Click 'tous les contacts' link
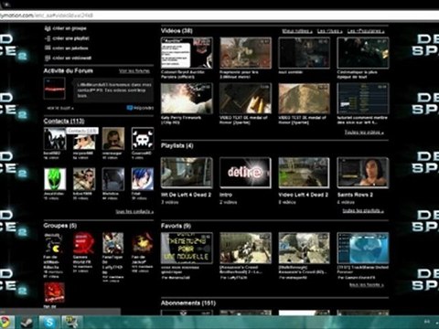 [x=134, y=211]
